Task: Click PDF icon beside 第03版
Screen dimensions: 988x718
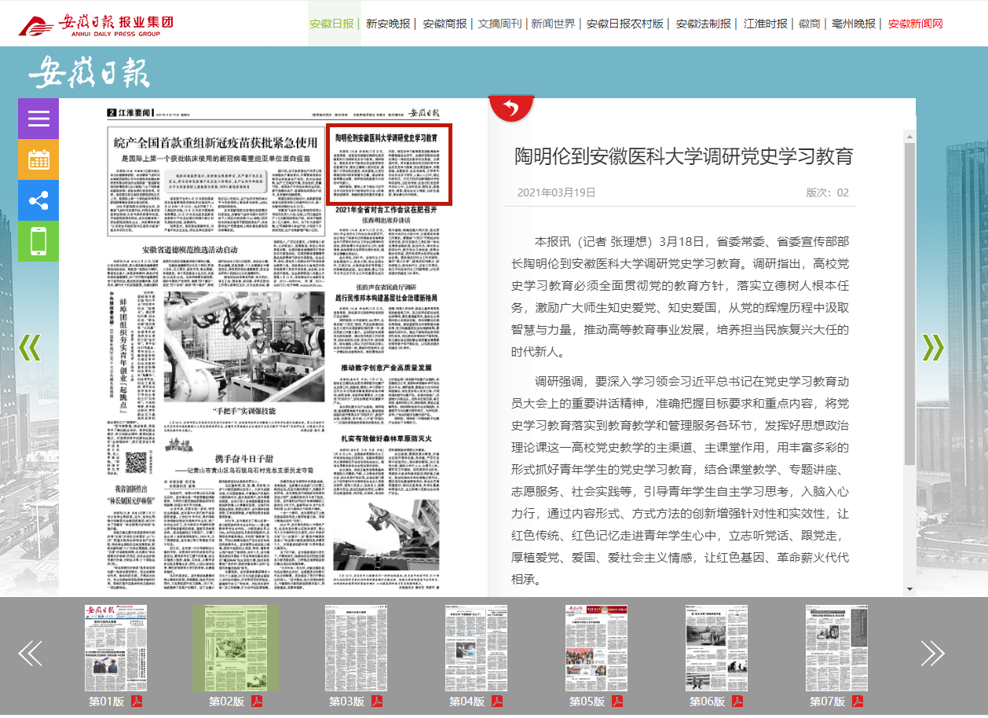Action: pyautogui.click(x=376, y=702)
